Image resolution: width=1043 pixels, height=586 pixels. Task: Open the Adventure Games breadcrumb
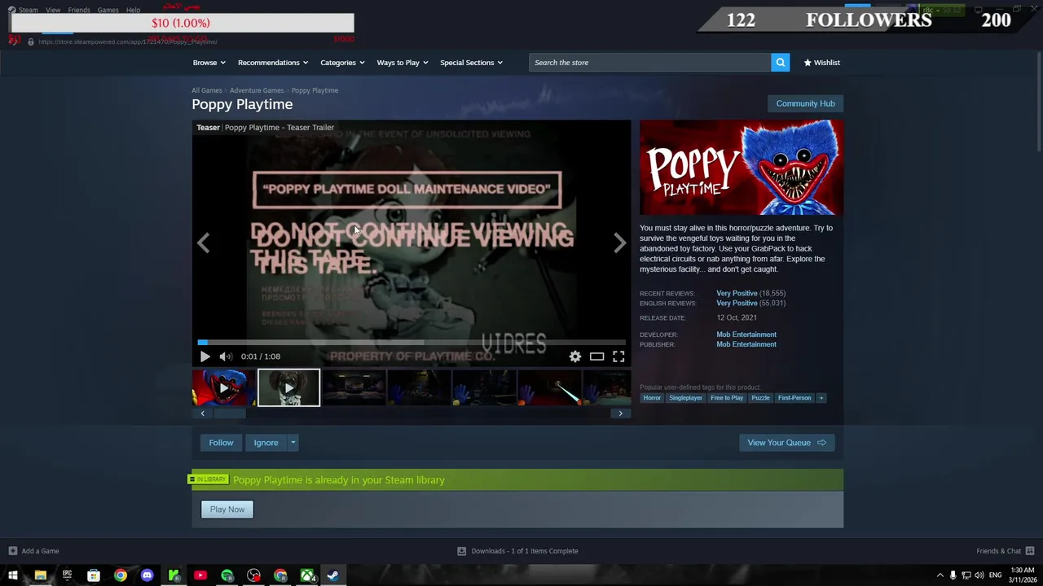click(x=257, y=90)
